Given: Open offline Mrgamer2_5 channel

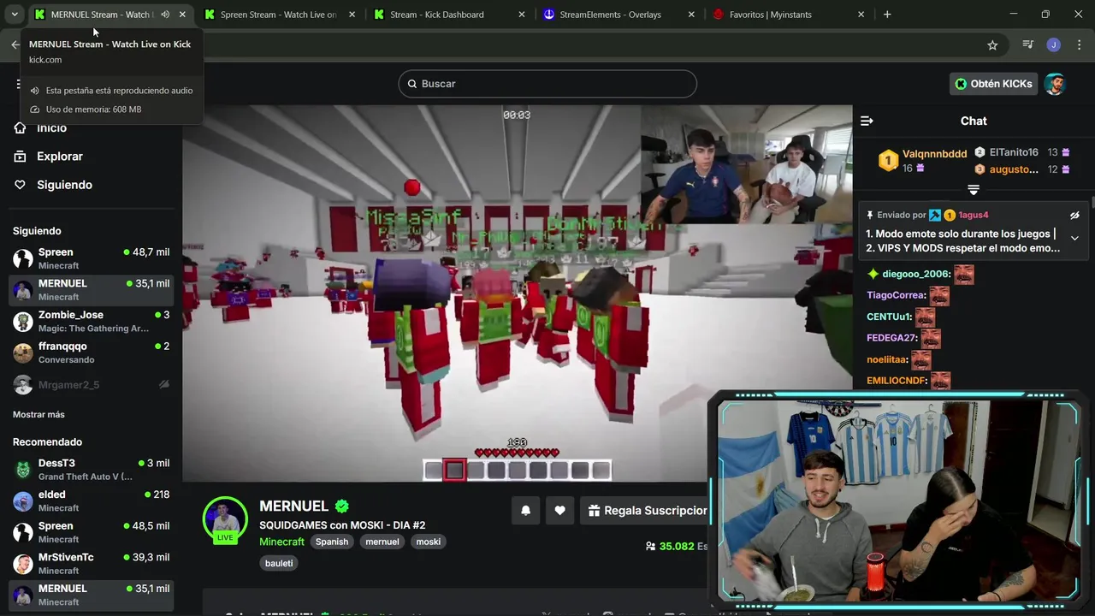Looking at the screenshot, I should (91, 385).
